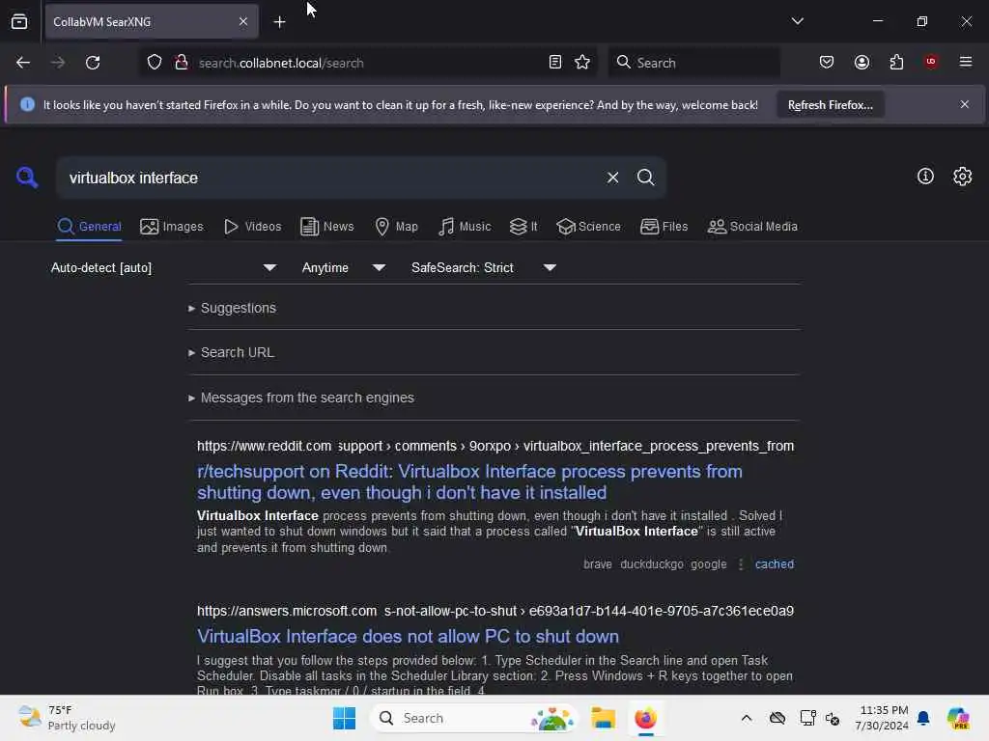This screenshot has width=989, height=741.
Task: Click Refresh Firefox button
Action: tap(830, 105)
